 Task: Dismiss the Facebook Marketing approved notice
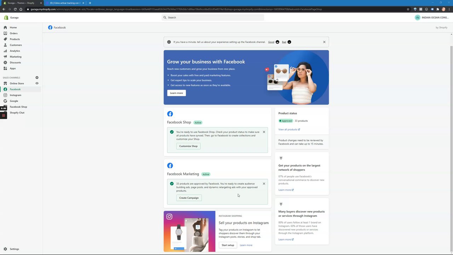pyautogui.click(x=264, y=183)
